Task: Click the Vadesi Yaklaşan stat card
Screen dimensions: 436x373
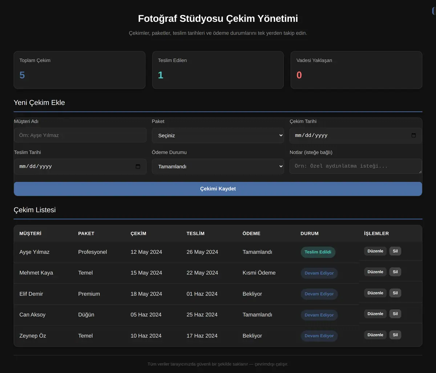Action: click(356, 70)
